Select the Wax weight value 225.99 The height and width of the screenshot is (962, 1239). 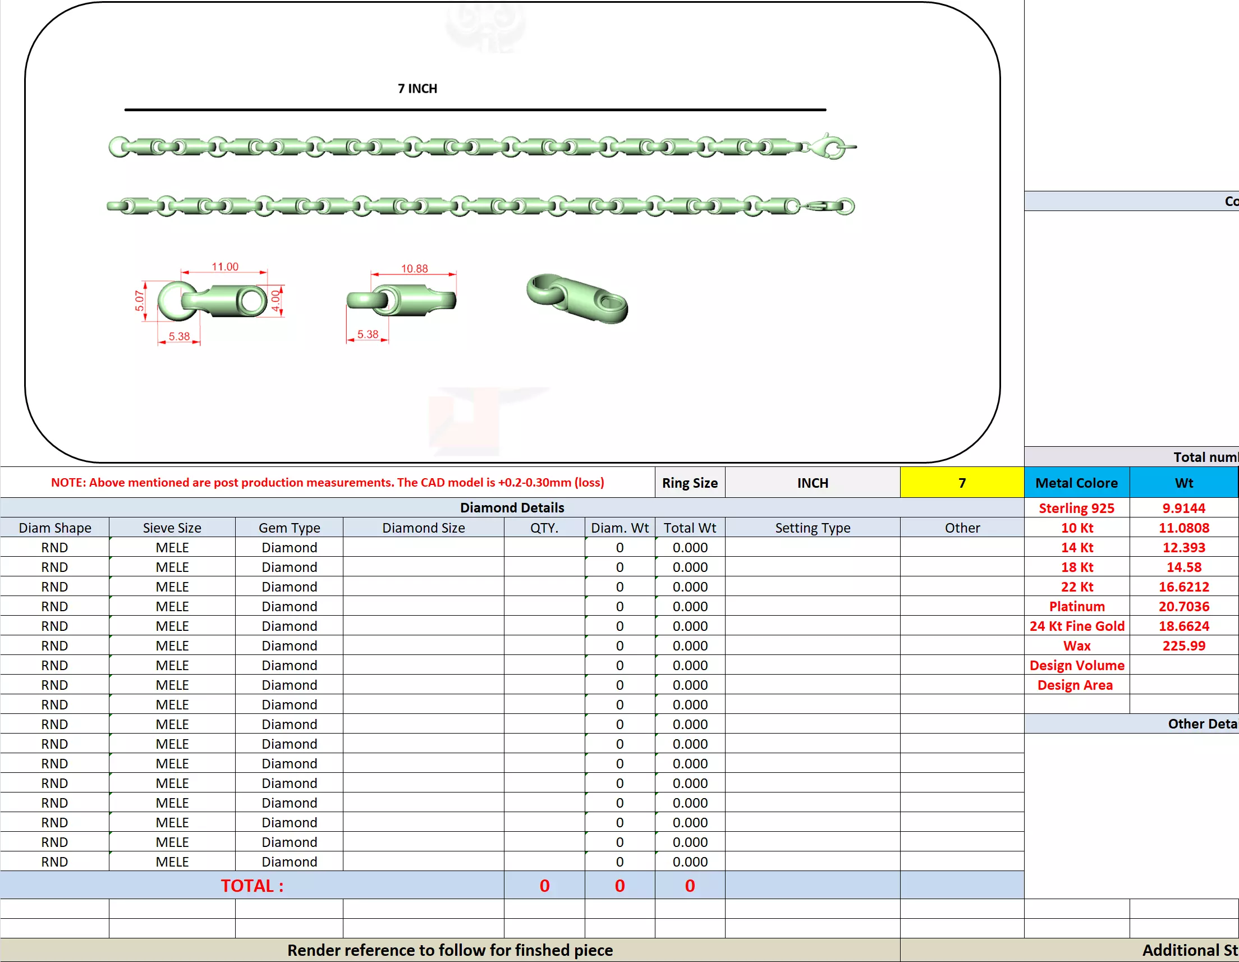(x=1183, y=645)
